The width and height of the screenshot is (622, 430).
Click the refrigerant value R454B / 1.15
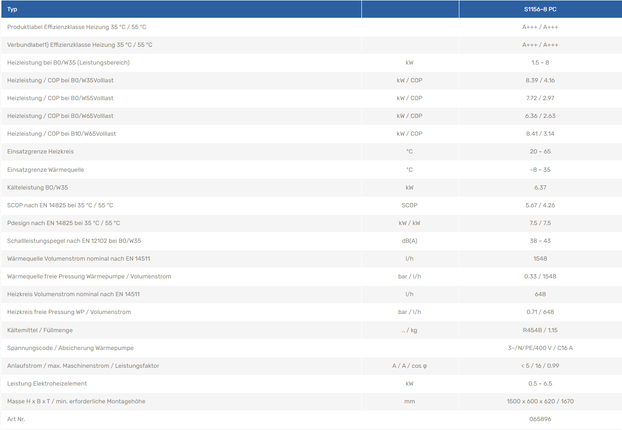click(540, 330)
